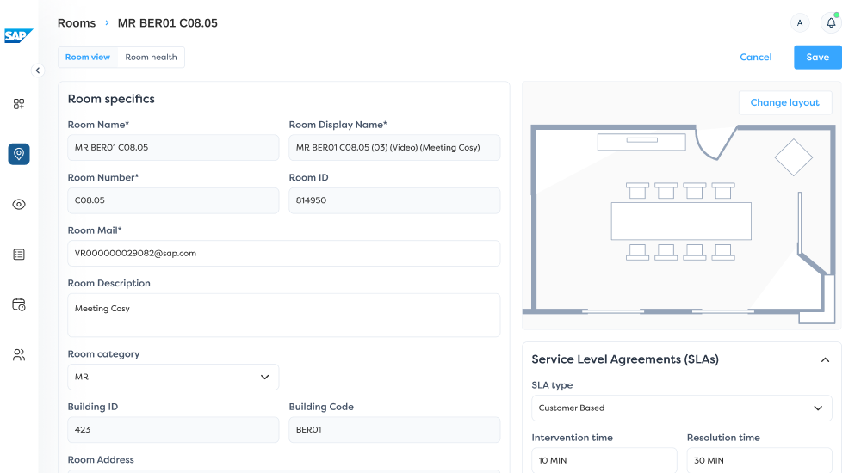Save the room changes

[x=818, y=57]
